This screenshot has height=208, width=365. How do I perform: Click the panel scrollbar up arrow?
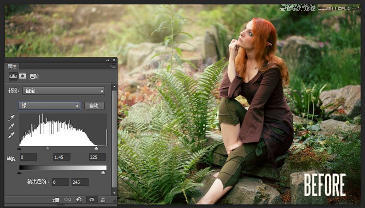click(x=114, y=87)
